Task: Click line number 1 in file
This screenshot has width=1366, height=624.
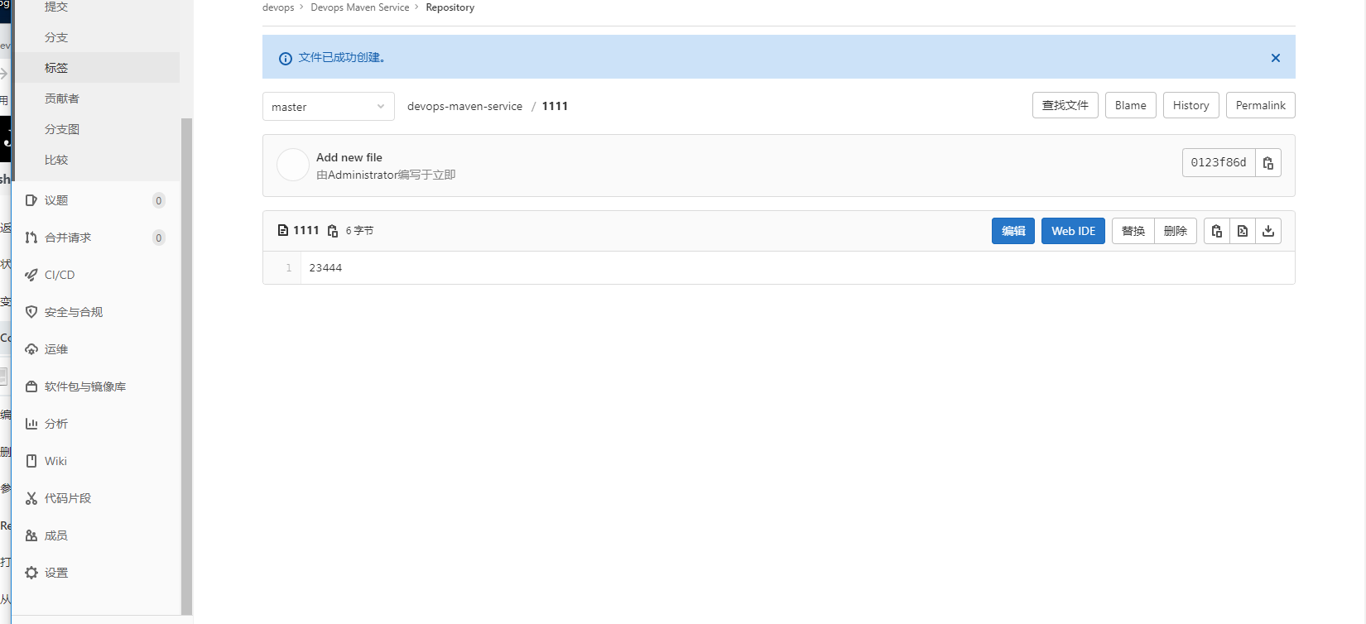Action: click(x=288, y=267)
